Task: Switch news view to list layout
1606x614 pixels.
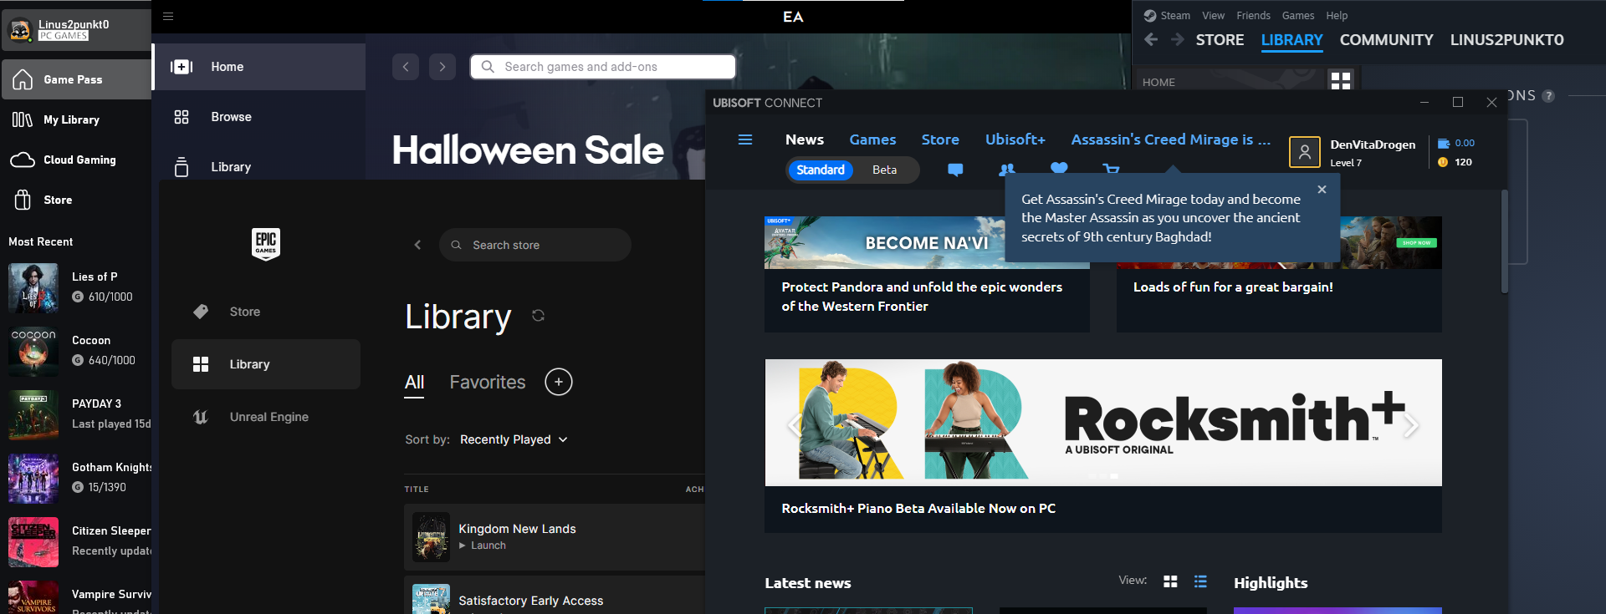Action: tap(1200, 581)
